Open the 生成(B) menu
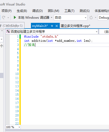Image resolution: width=109 pixels, height=132 pixels. coord(22,11)
